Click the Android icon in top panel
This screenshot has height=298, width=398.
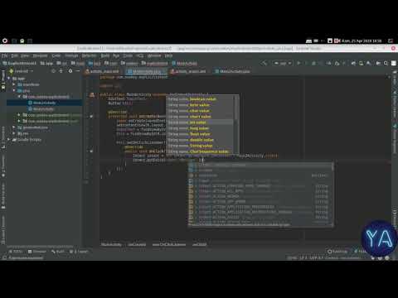[x=22, y=41]
